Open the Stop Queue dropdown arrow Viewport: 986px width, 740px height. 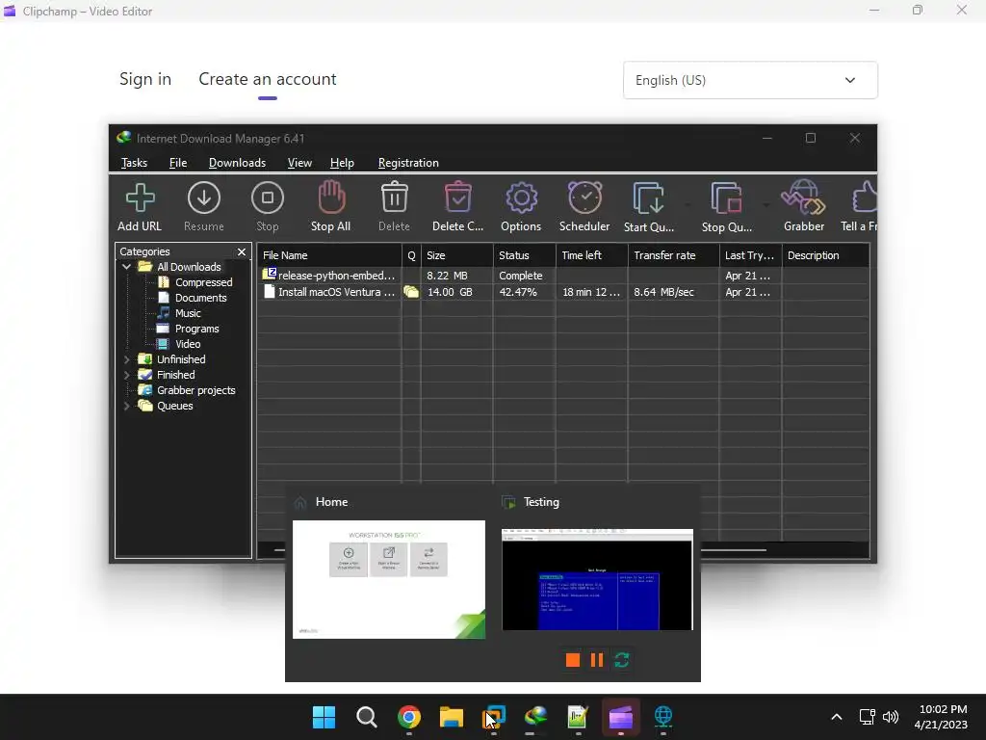coord(765,204)
